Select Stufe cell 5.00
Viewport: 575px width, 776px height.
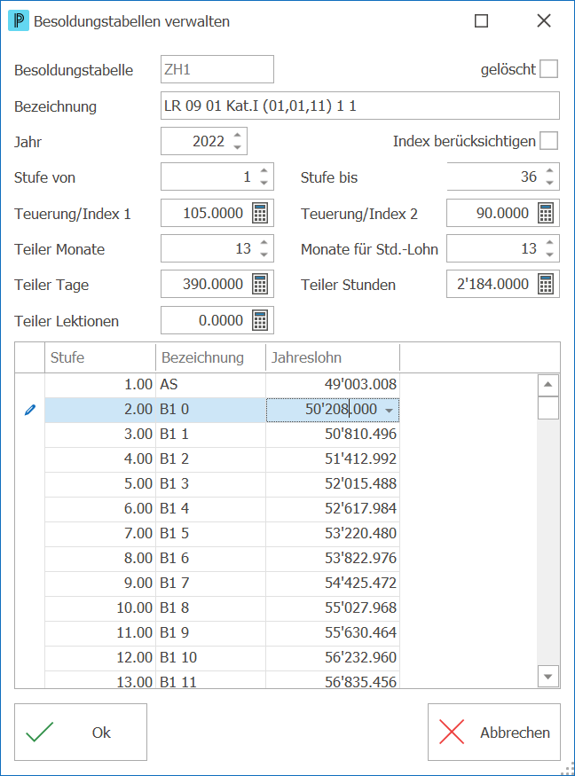100,484
